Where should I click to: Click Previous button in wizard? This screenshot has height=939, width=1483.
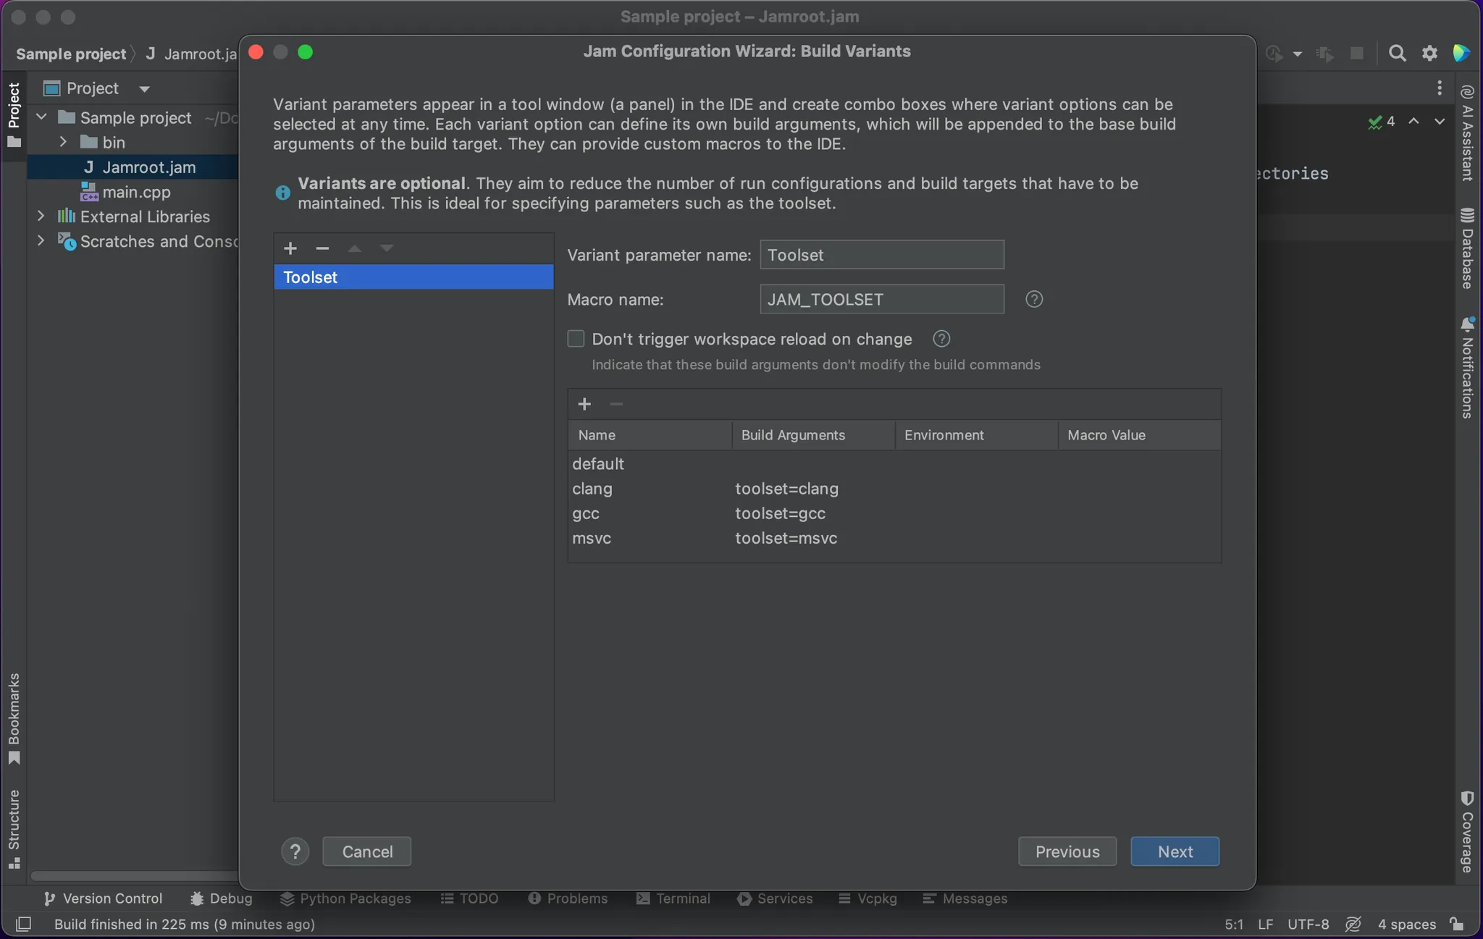pos(1067,851)
